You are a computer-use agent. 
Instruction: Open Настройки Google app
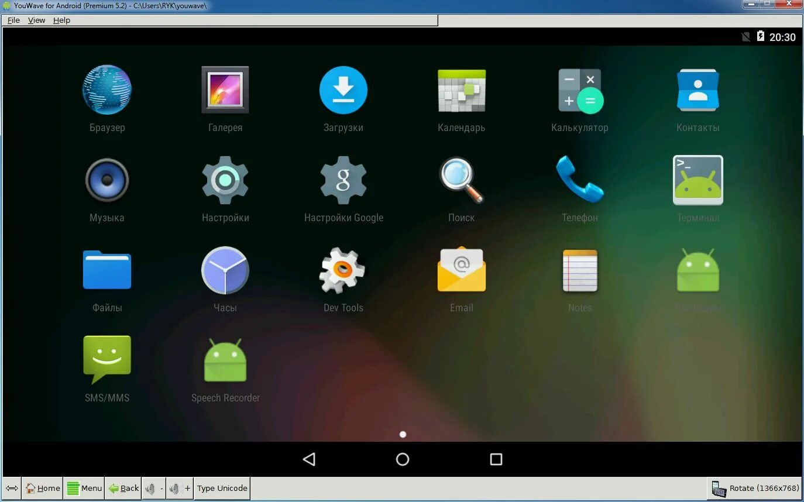[343, 180]
